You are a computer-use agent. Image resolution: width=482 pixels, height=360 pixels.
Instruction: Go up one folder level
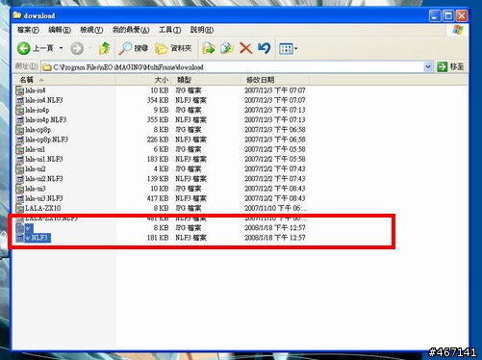click(x=104, y=48)
